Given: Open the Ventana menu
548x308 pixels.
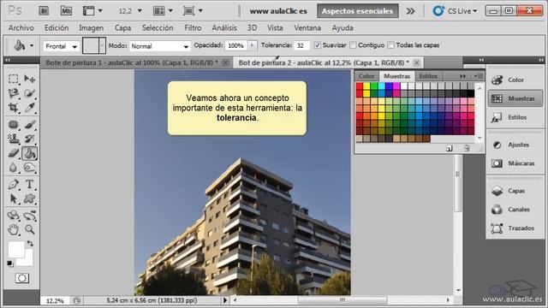Looking at the screenshot, I should (x=307, y=27).
